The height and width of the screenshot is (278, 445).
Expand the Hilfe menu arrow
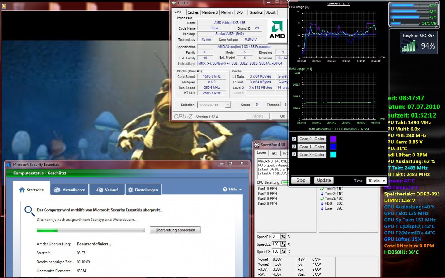(x=240, y=190)
